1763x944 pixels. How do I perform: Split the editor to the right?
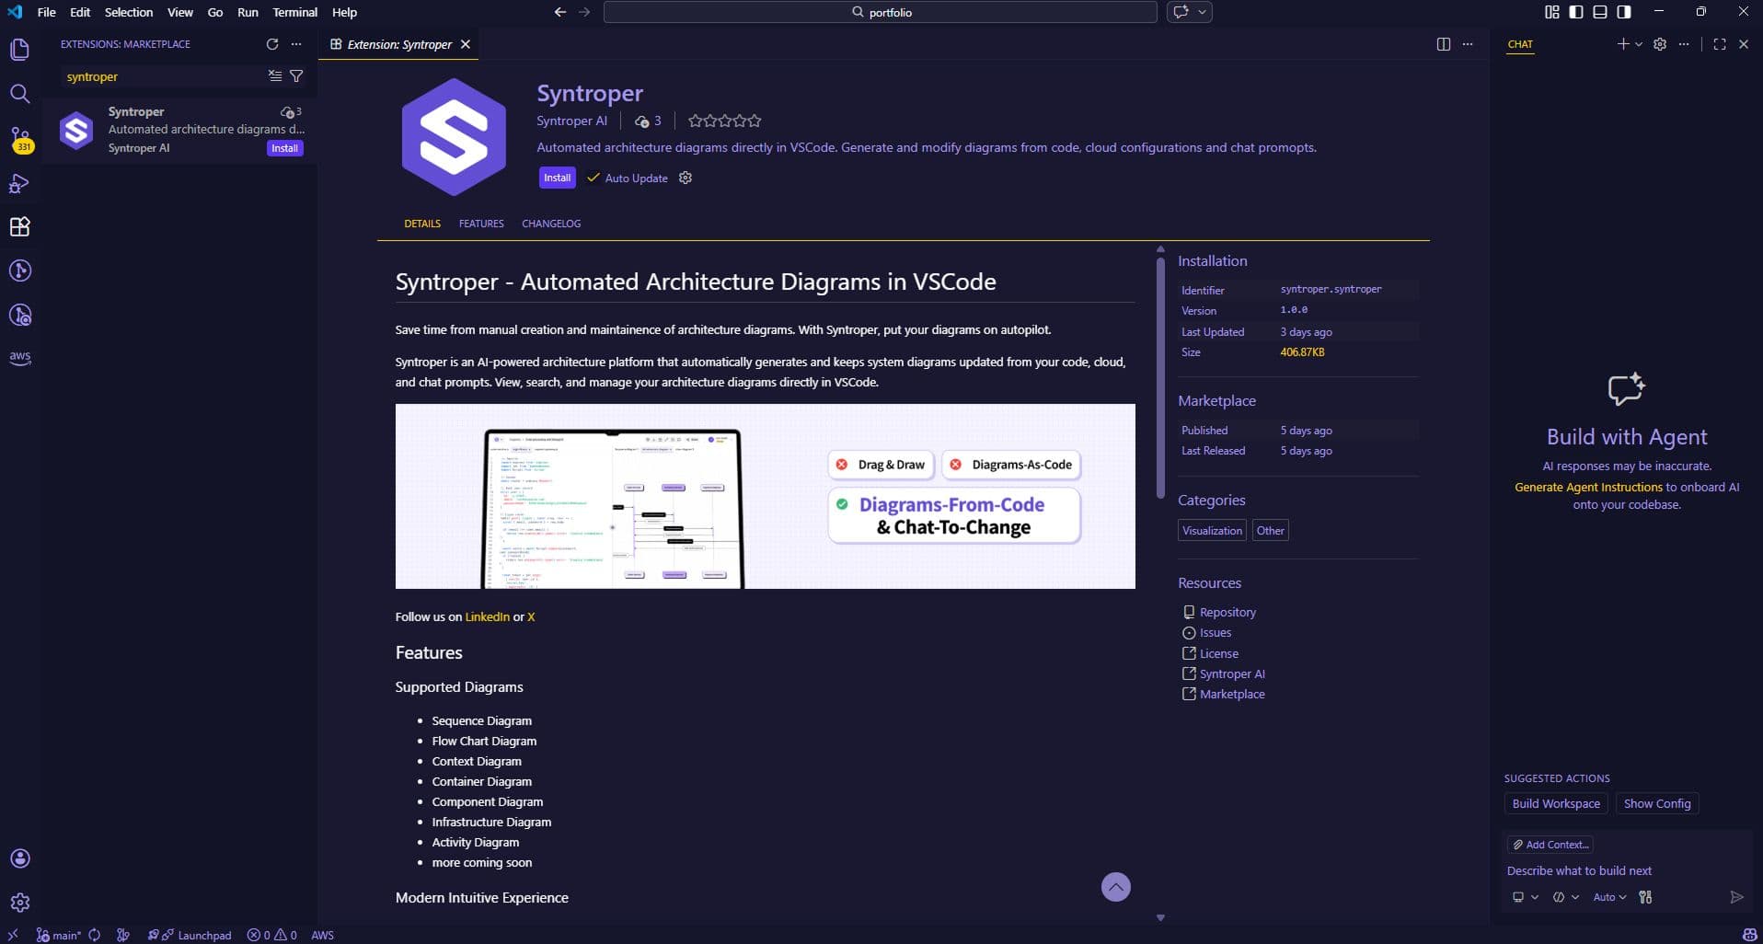(x=1443, y=44)
